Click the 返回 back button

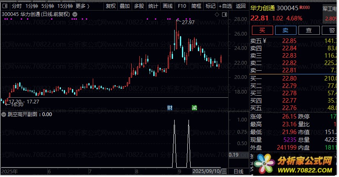click(240, 6)
